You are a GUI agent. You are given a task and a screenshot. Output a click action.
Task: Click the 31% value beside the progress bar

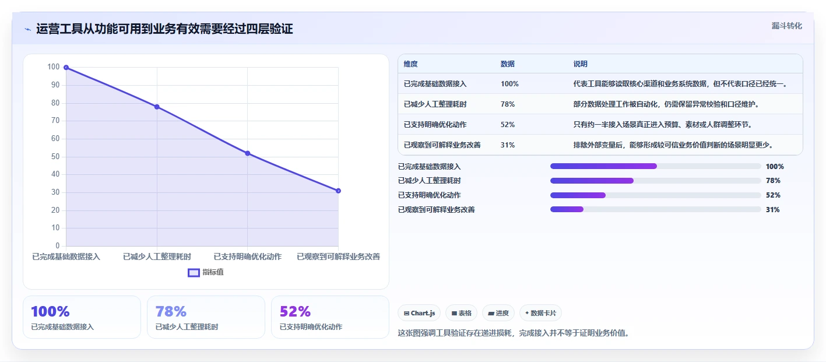(773, 209)
